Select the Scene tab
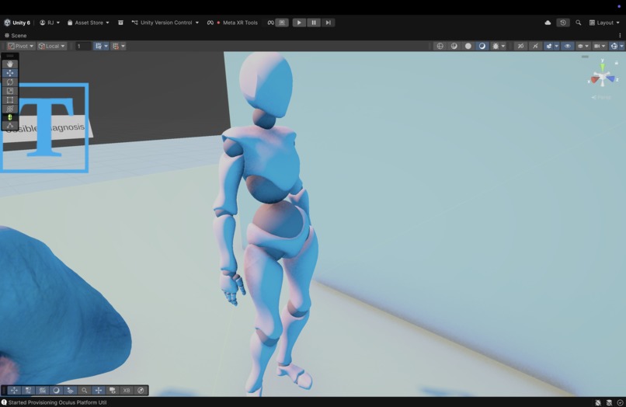Viewport: 626px width, 407px height. click(x=16, y=36)
